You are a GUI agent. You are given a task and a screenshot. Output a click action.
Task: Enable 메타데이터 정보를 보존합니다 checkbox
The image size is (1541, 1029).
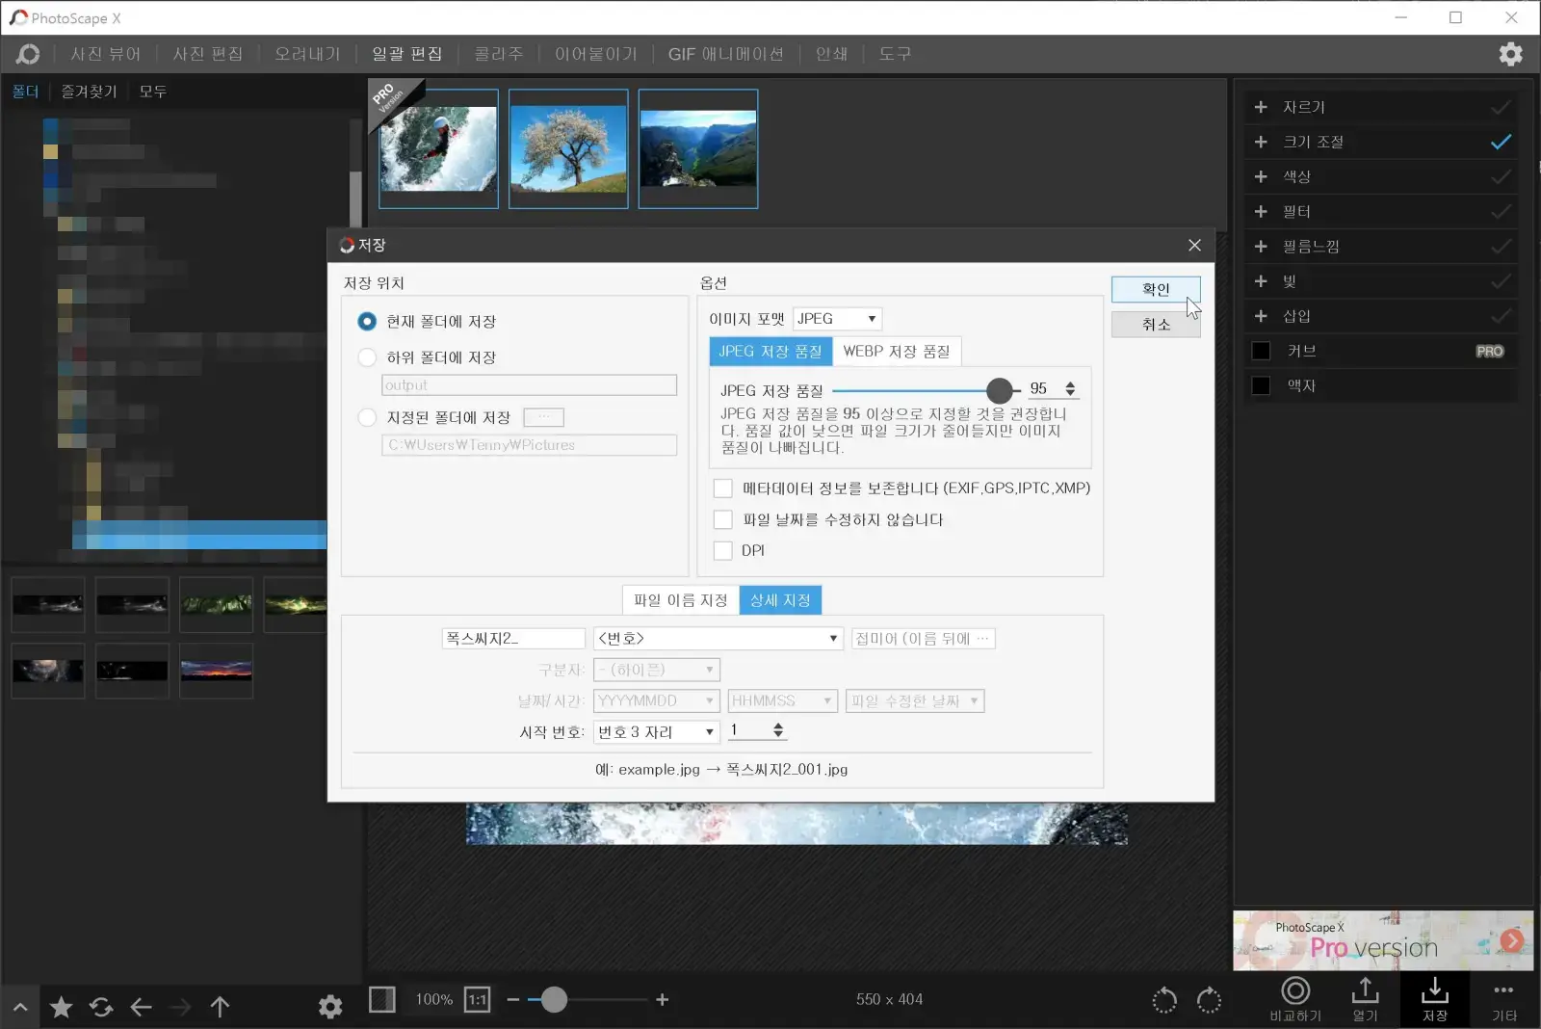723,488
